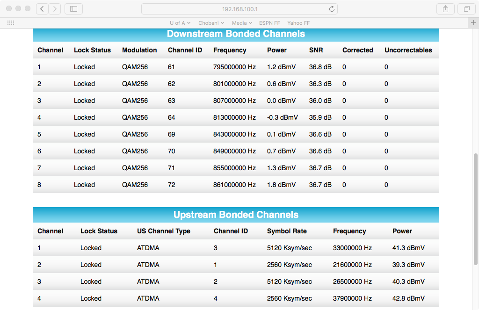Viewport: 479px width, 310px height.
Task: Show the Safari sidebar
Action: click(73, 9)
